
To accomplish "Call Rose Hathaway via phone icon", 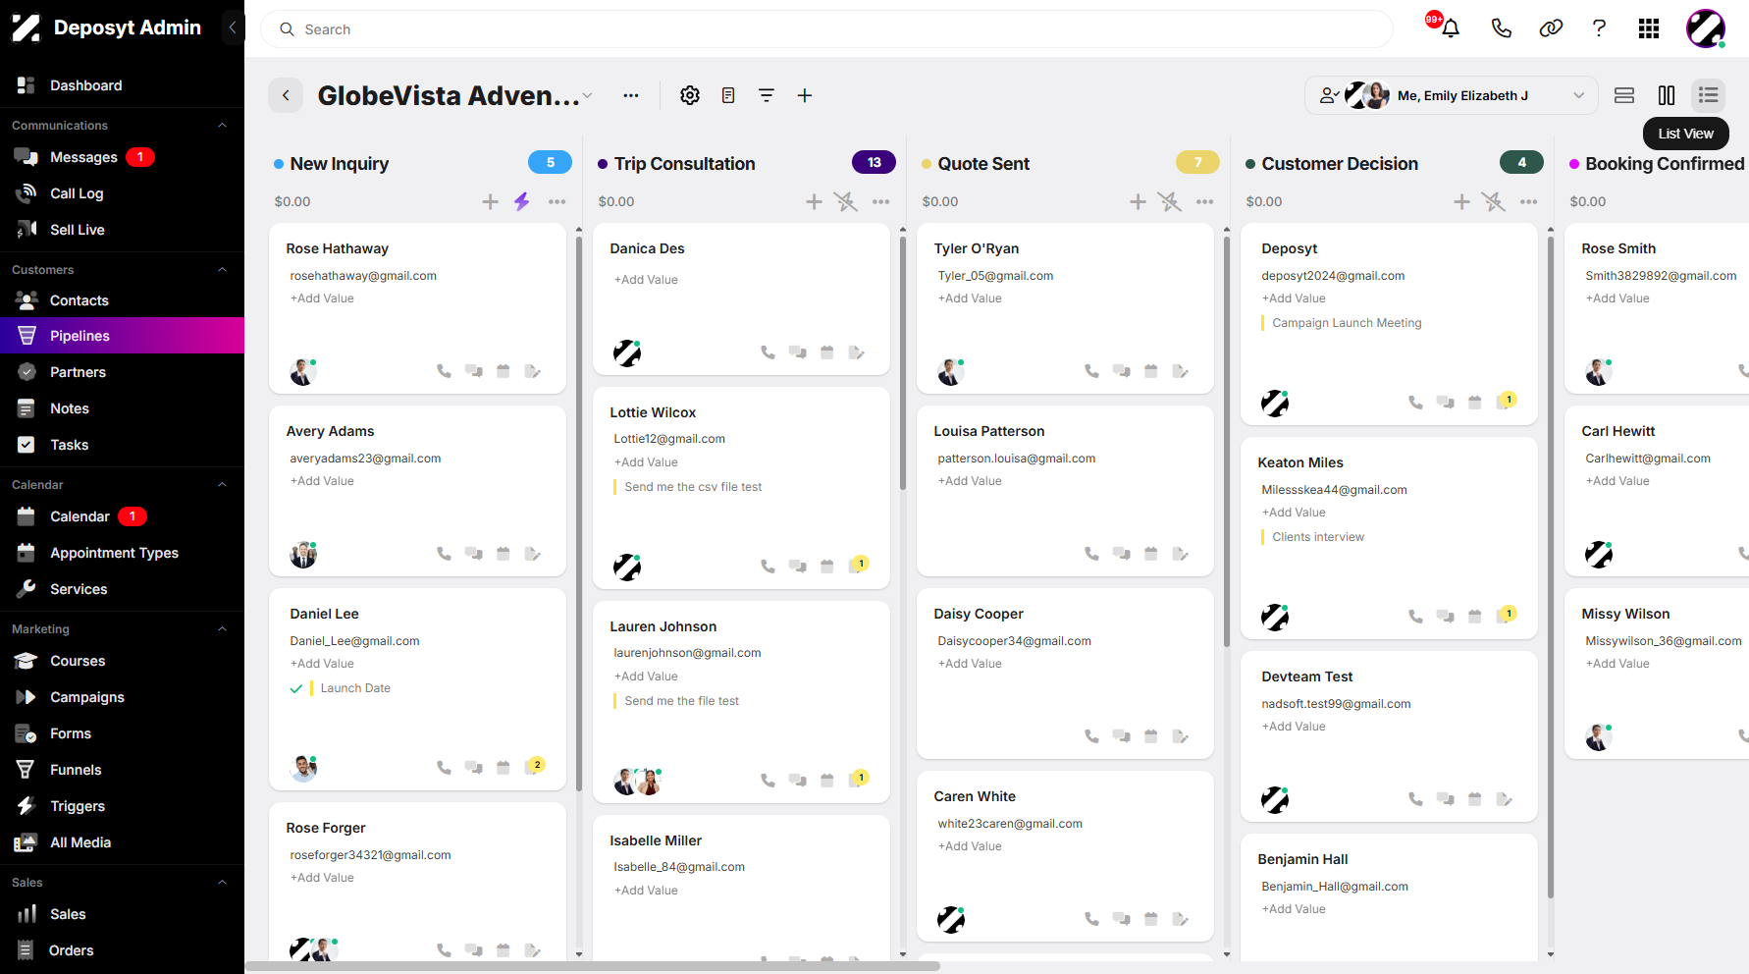I will tap(444, 371).
